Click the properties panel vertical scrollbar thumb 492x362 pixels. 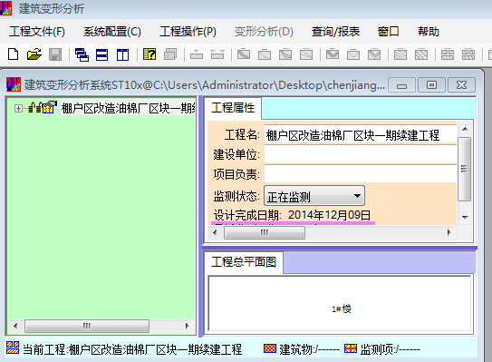click(x=465, y=169)
